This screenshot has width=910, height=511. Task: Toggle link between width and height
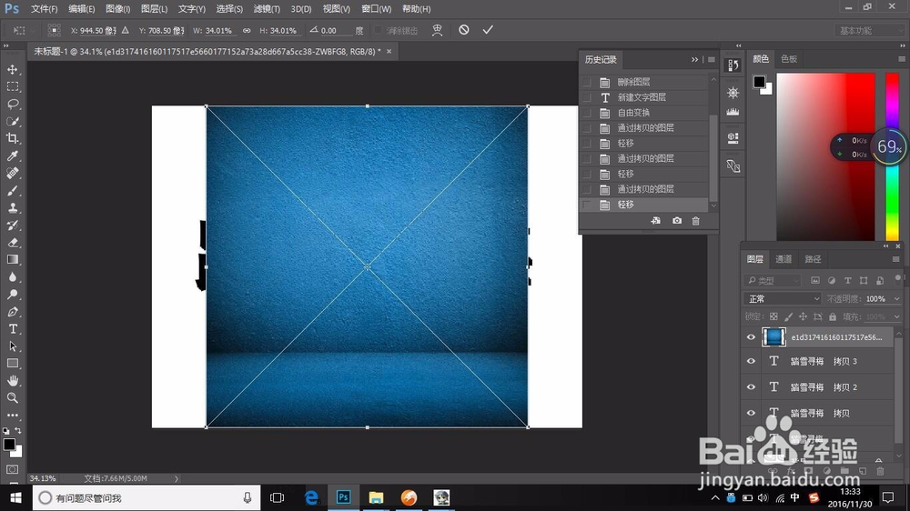point(247,30)
